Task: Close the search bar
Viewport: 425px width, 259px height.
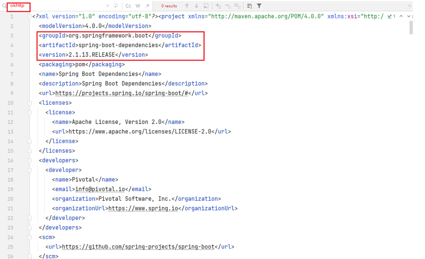Action: click(409, 6)
